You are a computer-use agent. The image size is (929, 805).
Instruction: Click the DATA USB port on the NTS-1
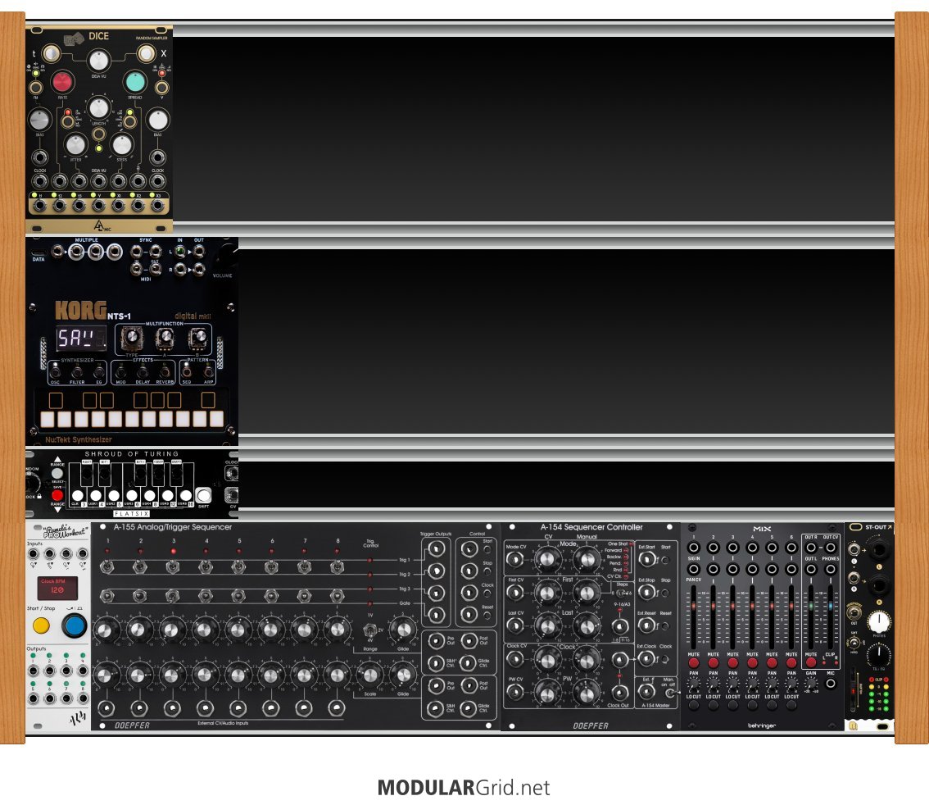[x=39, y=252]
